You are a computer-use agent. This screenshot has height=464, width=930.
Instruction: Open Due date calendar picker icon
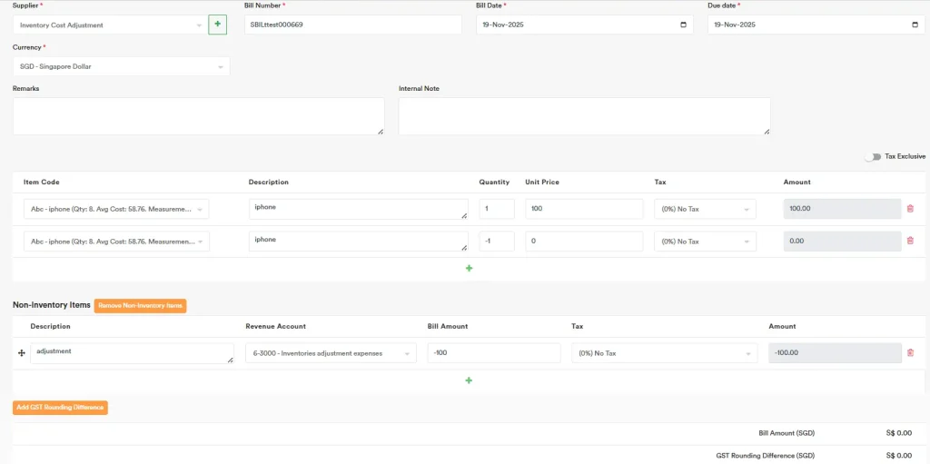click(x=915, y=25)
